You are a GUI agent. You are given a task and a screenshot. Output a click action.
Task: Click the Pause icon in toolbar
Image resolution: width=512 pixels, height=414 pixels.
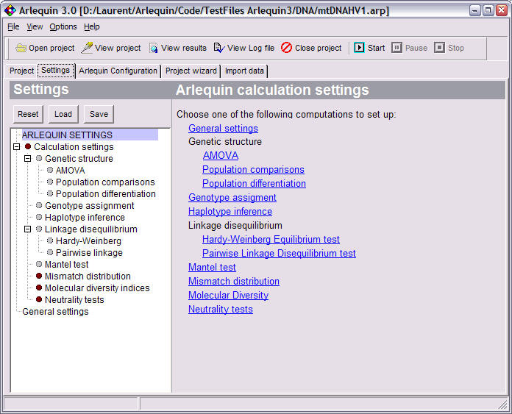(x=397, y=48)
